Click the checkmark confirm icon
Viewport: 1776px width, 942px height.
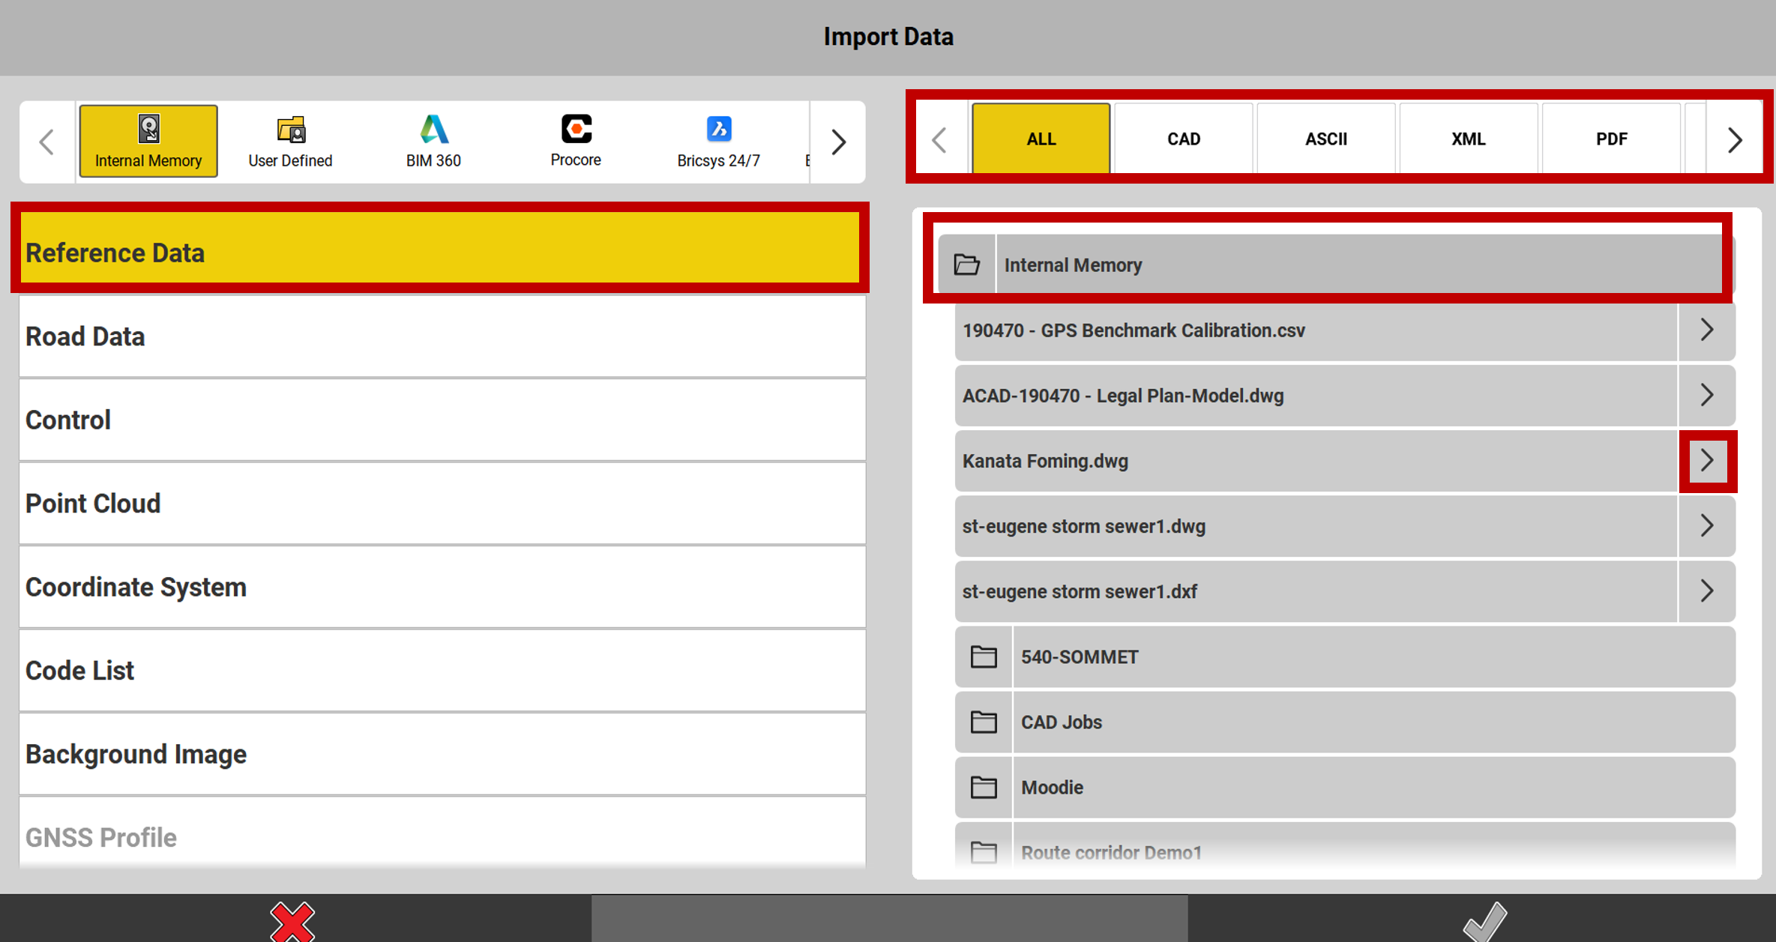point(1484,921)
